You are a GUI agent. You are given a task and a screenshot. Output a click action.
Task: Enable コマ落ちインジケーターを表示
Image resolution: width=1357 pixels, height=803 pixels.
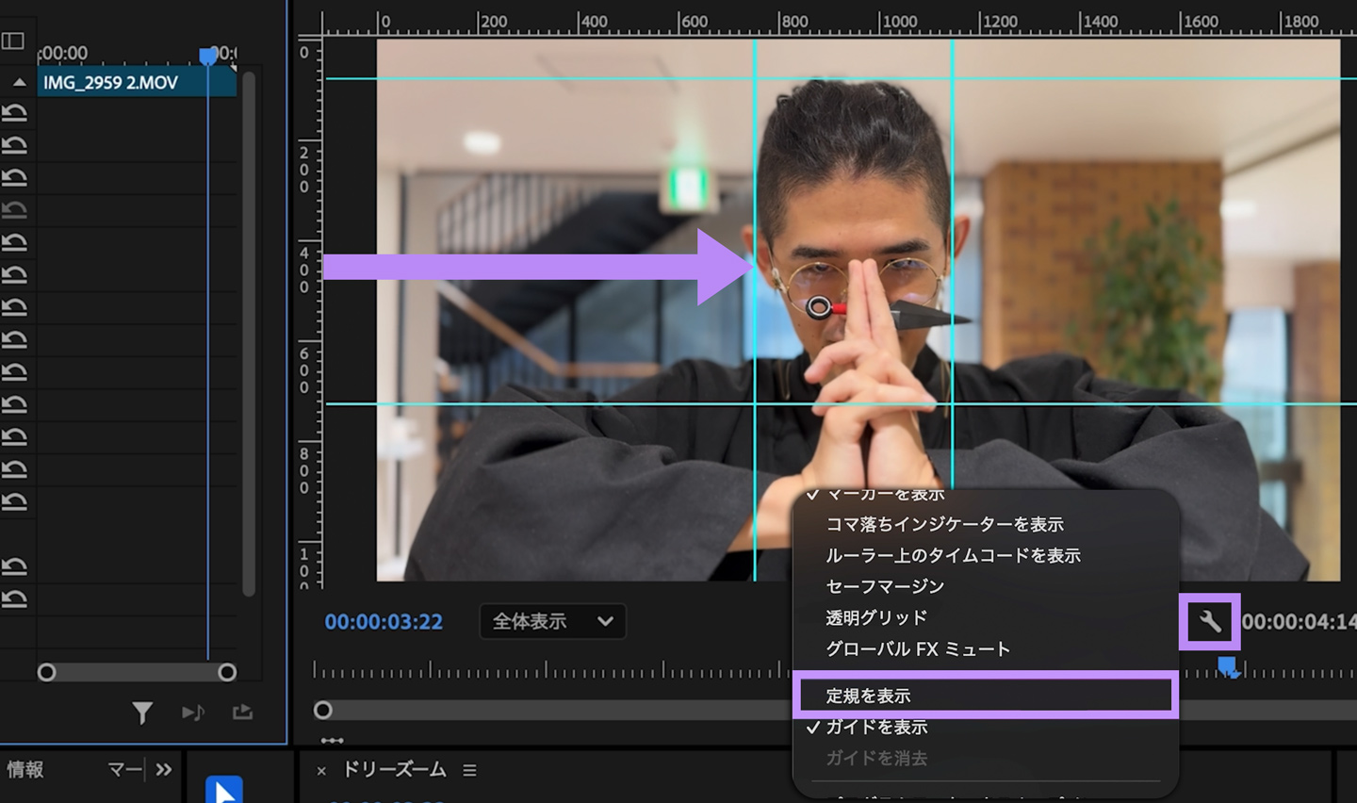(944, 524)
